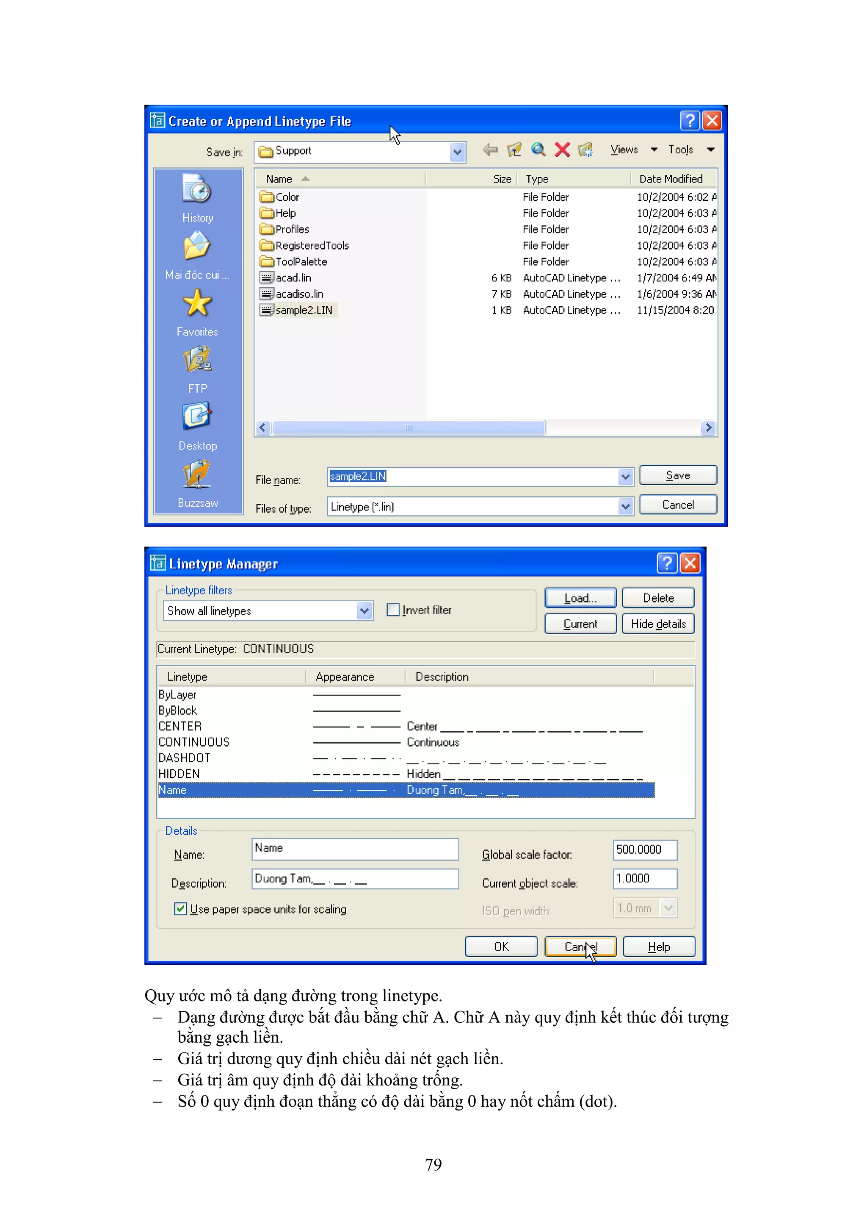This screenshot has width=867, height=1227.
Task: Uncheck Use paper space units for scaling
Action: click(180, 908)
